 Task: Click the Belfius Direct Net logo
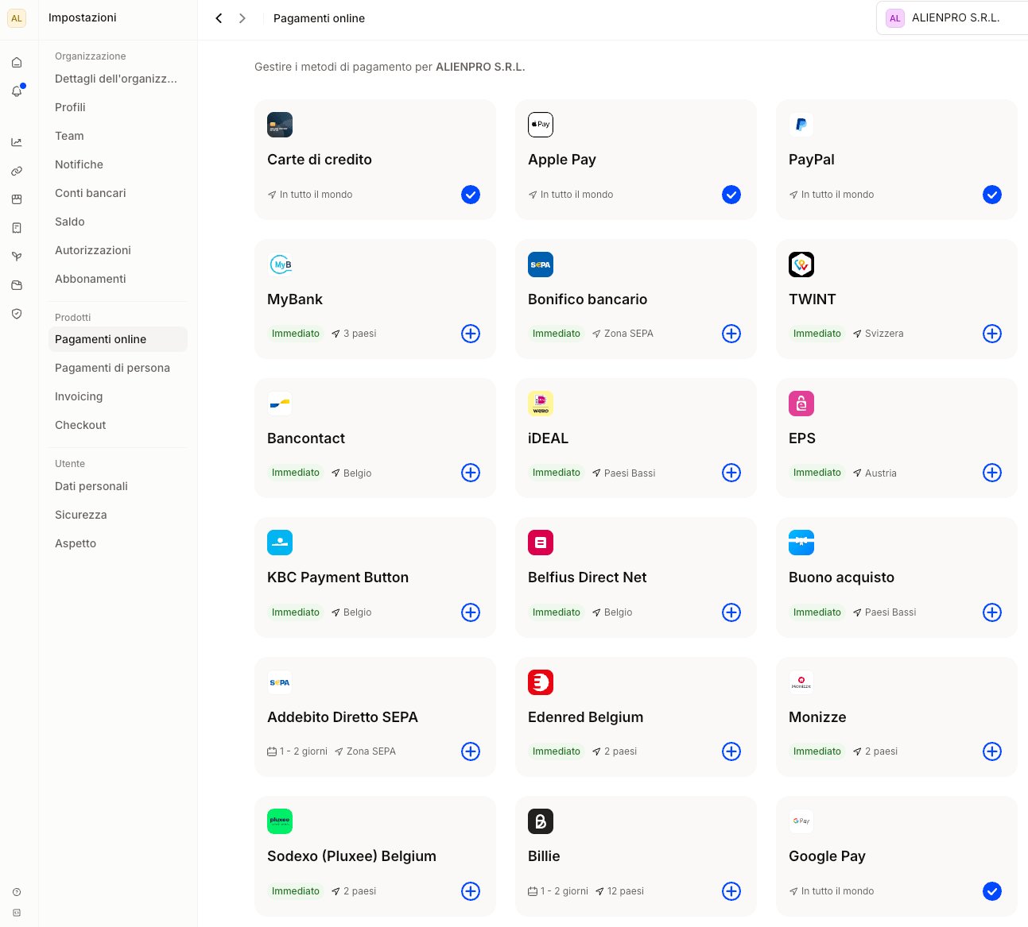541,543
